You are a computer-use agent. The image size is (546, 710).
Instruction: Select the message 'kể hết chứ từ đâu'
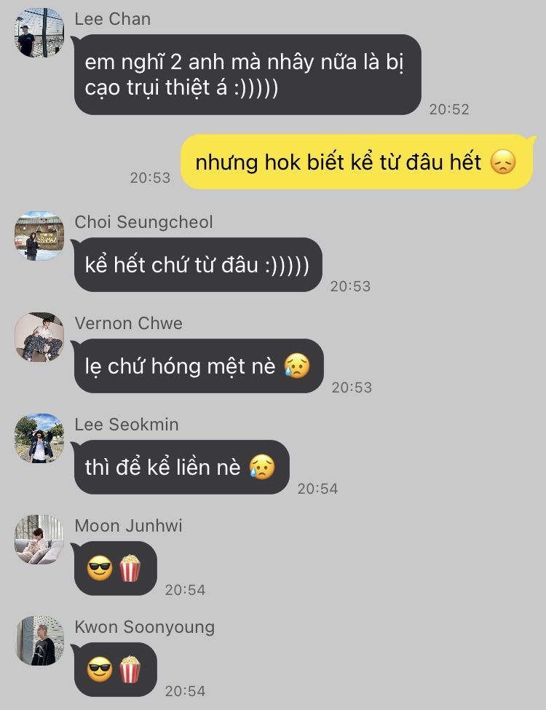[198, 265]
